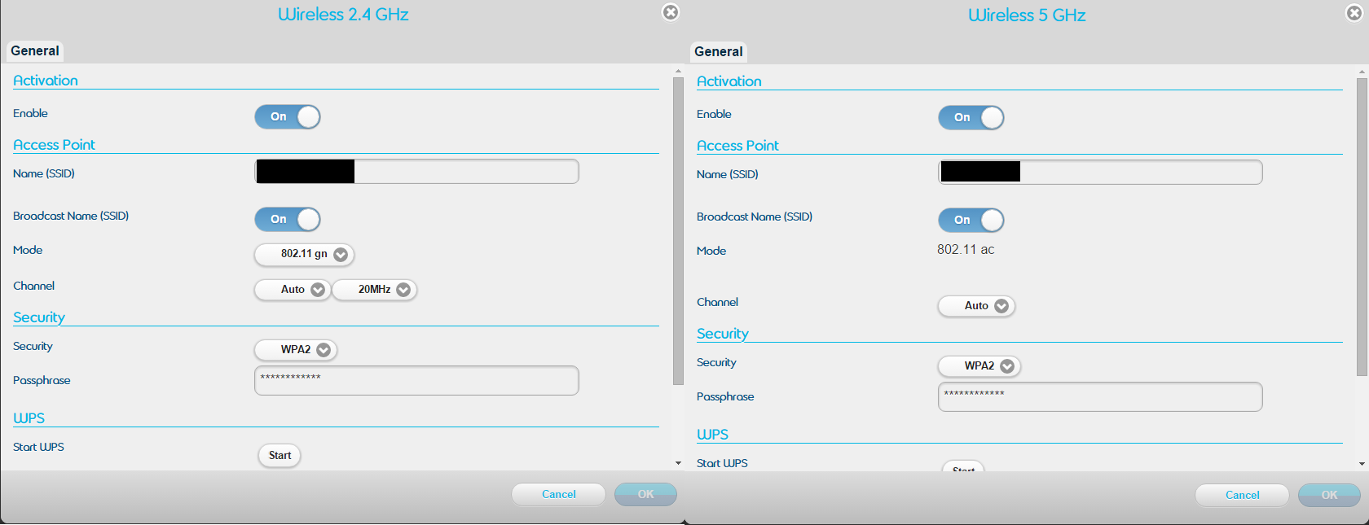Close the Wireless 2.4 GHz dialog
This screenshot has width=1369, height=525.
tap(670, 12)
